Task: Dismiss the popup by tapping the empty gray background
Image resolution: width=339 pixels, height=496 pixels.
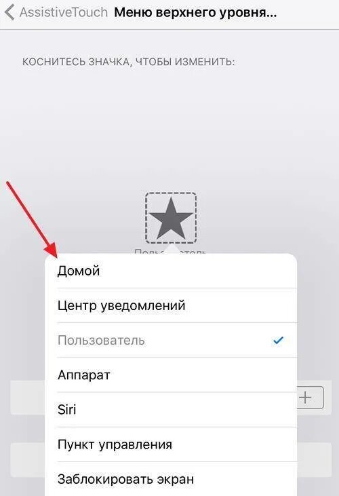Action: [x=169, y=126]
